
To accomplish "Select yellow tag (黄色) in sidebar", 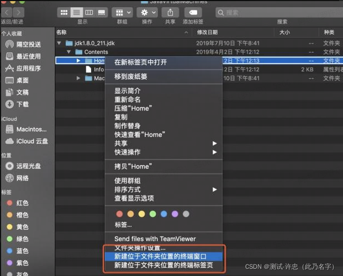I will click(18, 227).
